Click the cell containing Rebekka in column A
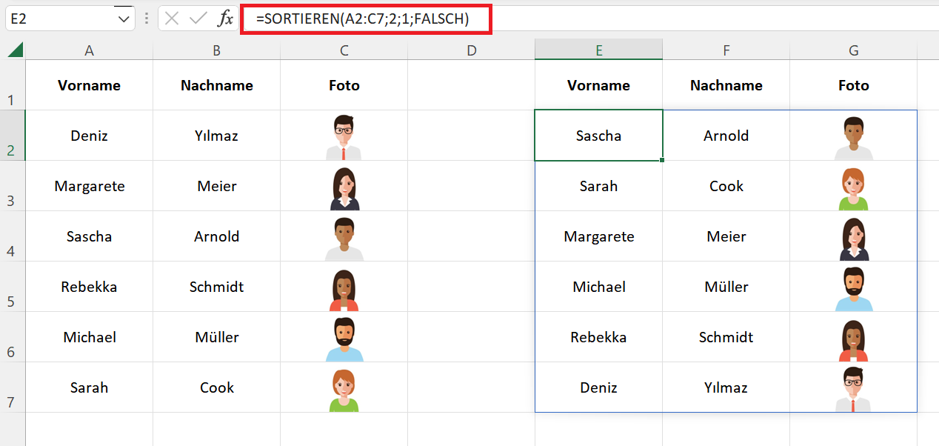 click(x=89, y=287)
